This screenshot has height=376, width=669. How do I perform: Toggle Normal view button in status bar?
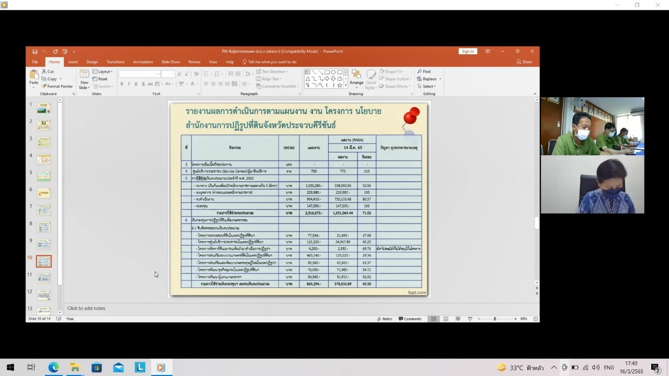pos(434,319)
